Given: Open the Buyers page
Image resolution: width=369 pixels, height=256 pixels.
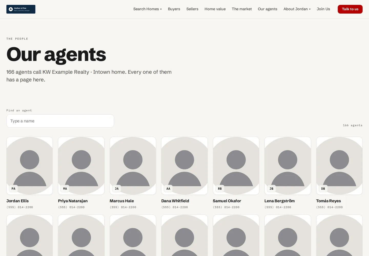Looking at the screenshot, I should point(174,9).
